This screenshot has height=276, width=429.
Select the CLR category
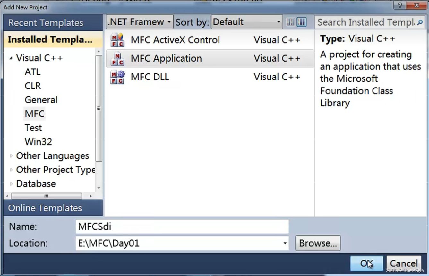coord(33,86)
